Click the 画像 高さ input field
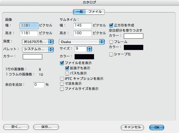The image size is (179, 133). [x=29, y=34]
